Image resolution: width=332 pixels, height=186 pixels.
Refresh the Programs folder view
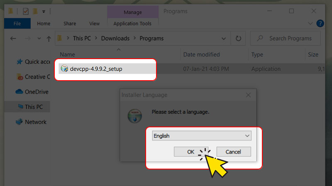pyautogui.click(x=238, y=38)
